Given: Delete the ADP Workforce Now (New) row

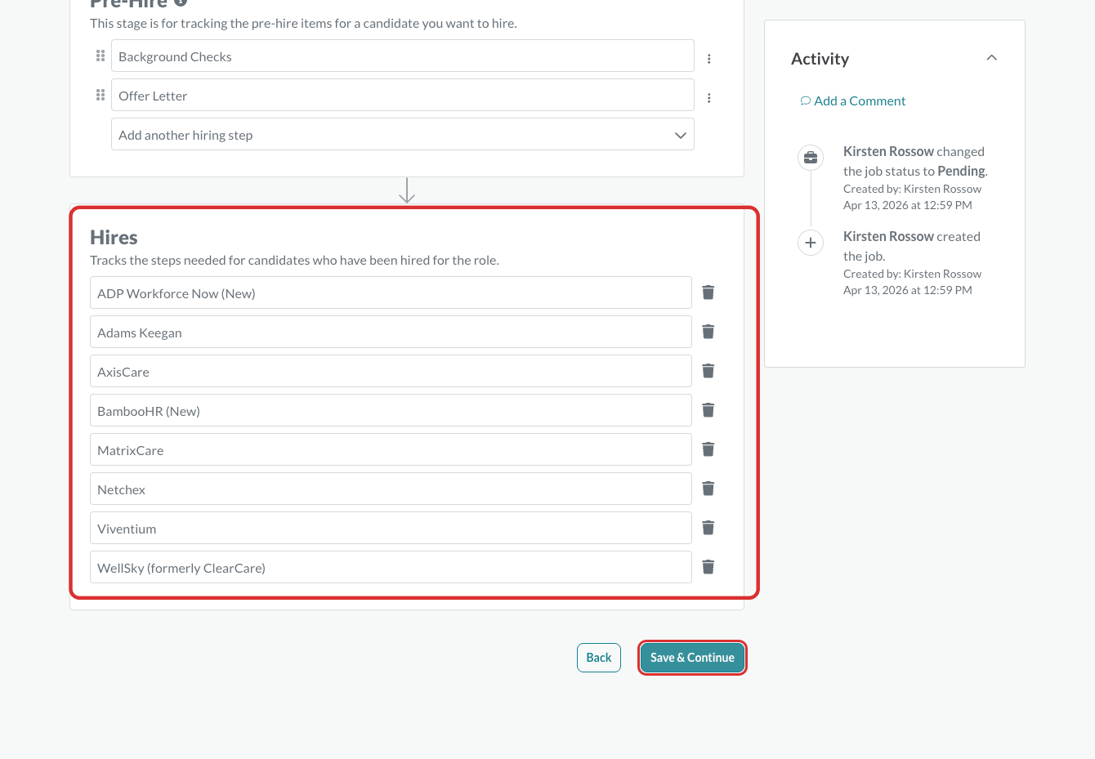Looking at the screenshot, I should (708, 292).
